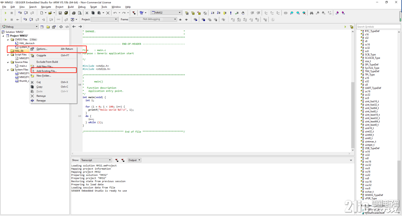Viewport: 402px width, 216px height.
Task: Click the toolbar Cut scissors icon
Action: click(87, 13)
